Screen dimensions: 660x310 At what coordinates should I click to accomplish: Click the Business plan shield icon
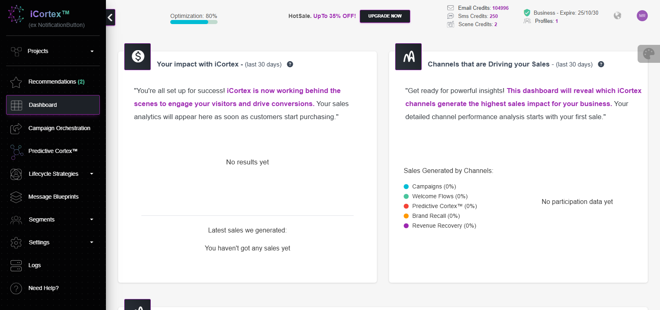(527, 13)
